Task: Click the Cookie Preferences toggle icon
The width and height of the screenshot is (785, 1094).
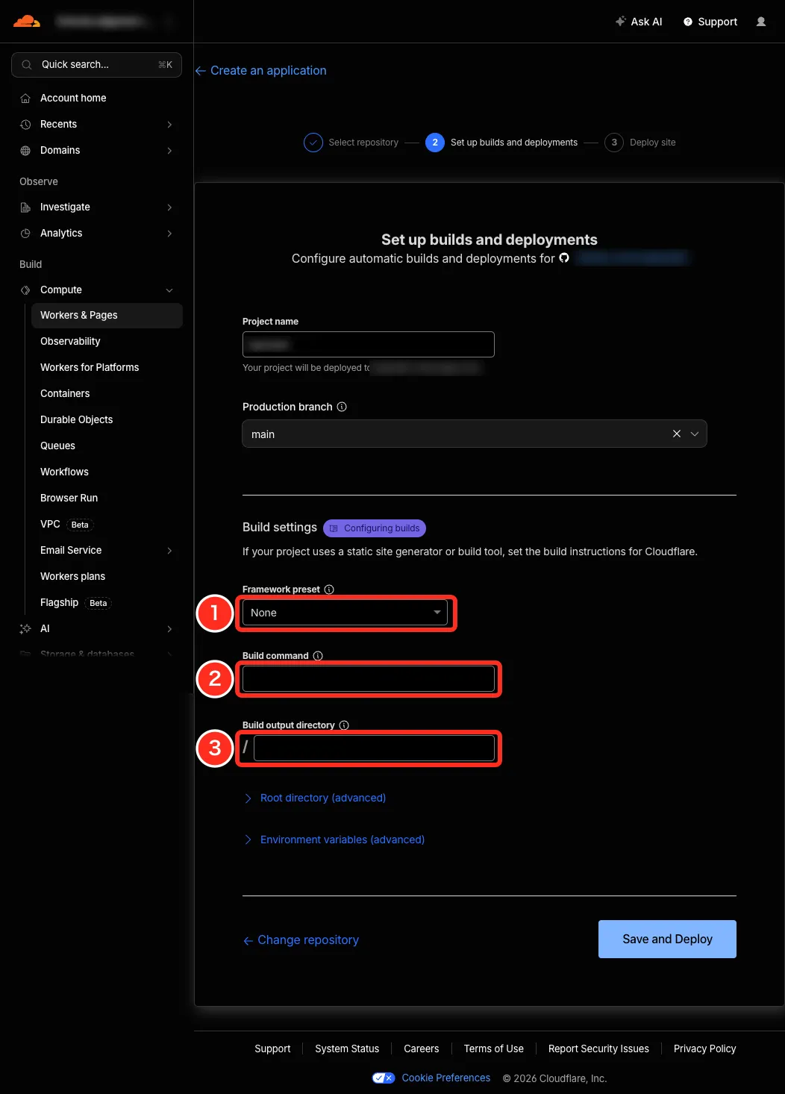Action: coord(384,1078)
